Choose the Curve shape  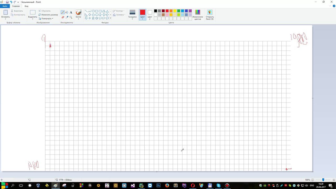pos(90,11)
